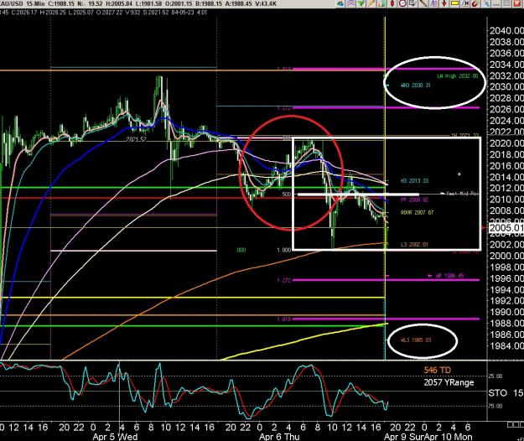The image size is (524, 441).
Task: Open the purple wave bands indicator tool
Action: coord(350,3)
